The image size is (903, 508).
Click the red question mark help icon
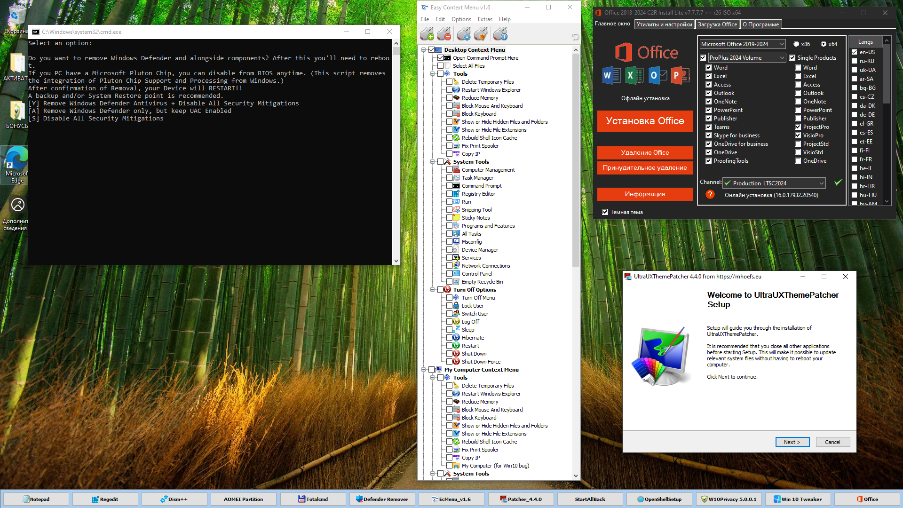(x=710, y=194)
